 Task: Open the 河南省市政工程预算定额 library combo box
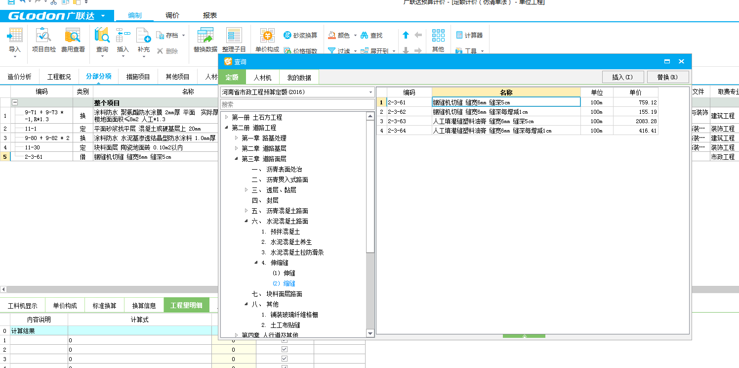click(x=297, y=92)
